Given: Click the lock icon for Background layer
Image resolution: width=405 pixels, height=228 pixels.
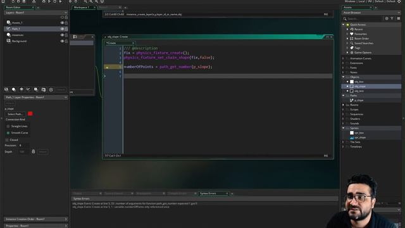Looking at the screenshot, I should pos(66,41).
